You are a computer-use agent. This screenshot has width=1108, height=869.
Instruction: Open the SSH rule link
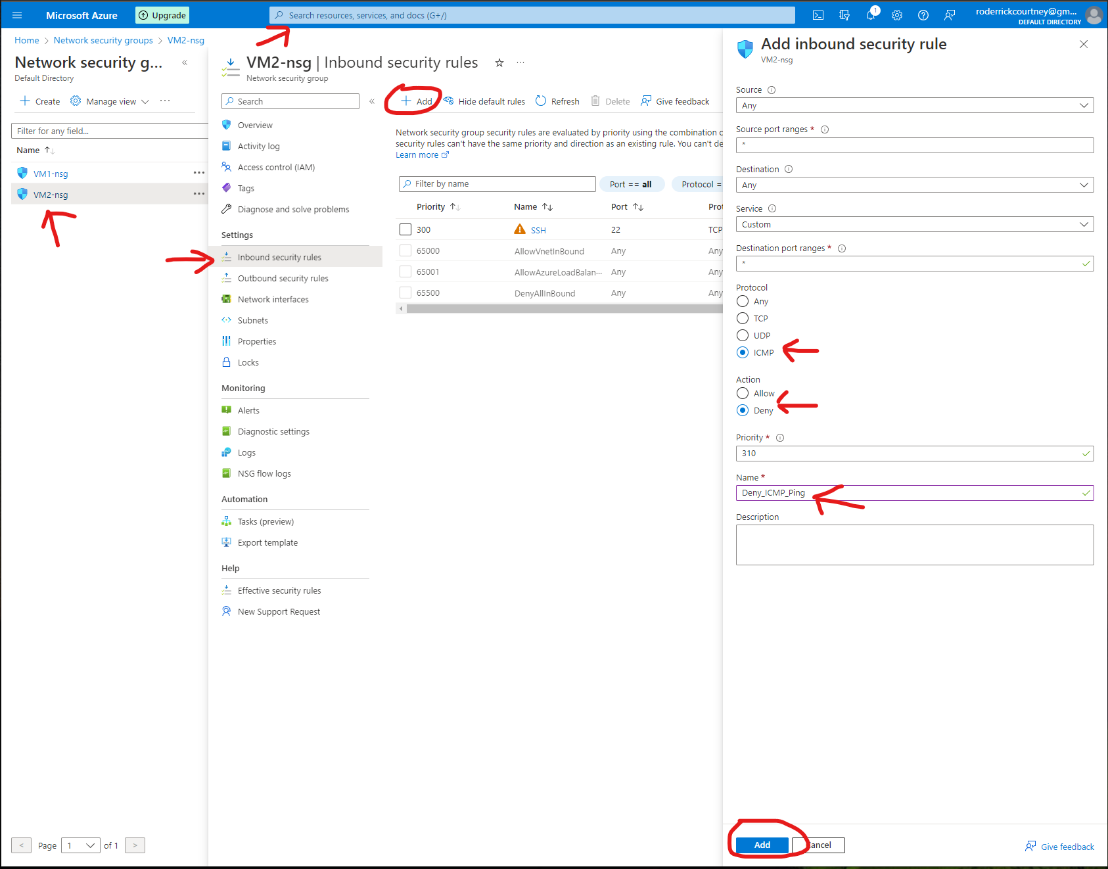click(x=538, y=230)
